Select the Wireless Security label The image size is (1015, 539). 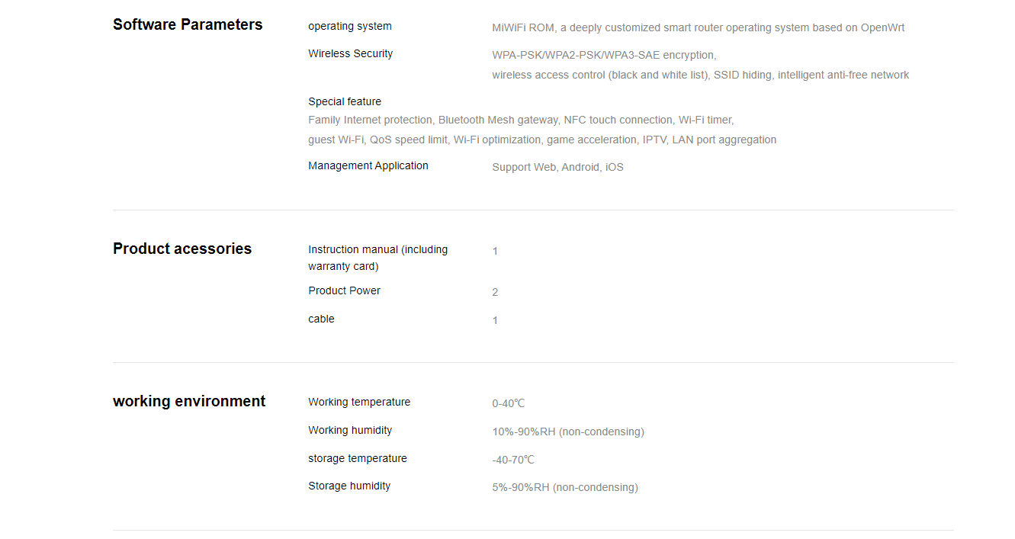pos(351,53)
